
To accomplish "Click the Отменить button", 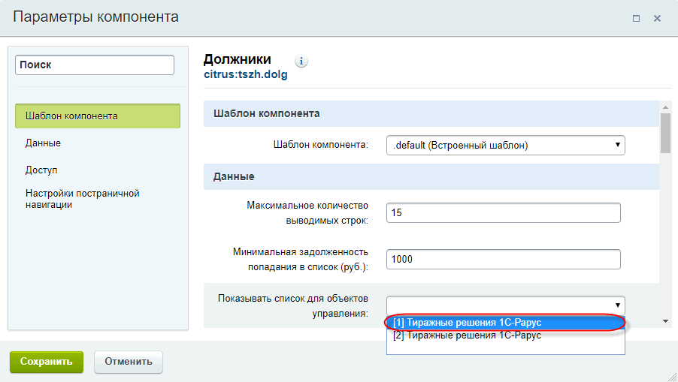I will click(129, 362).
